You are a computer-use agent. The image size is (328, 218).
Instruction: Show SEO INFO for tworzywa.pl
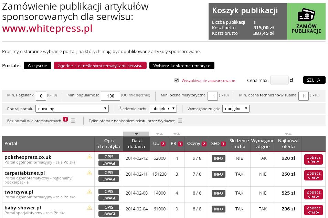point(219,193)
